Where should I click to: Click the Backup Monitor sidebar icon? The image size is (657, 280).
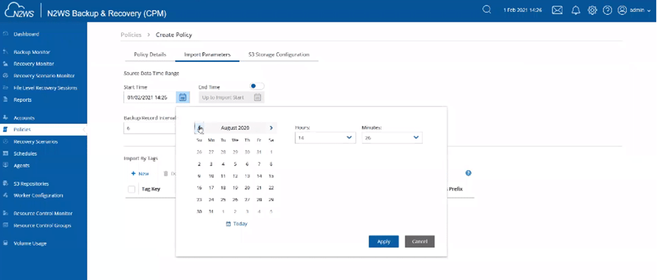(x=6, y=52)
